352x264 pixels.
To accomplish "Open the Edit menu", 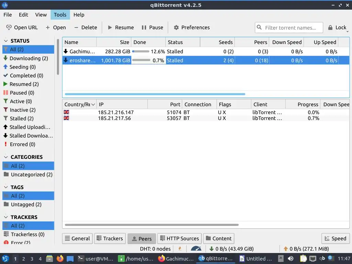I will click(23, 14).
